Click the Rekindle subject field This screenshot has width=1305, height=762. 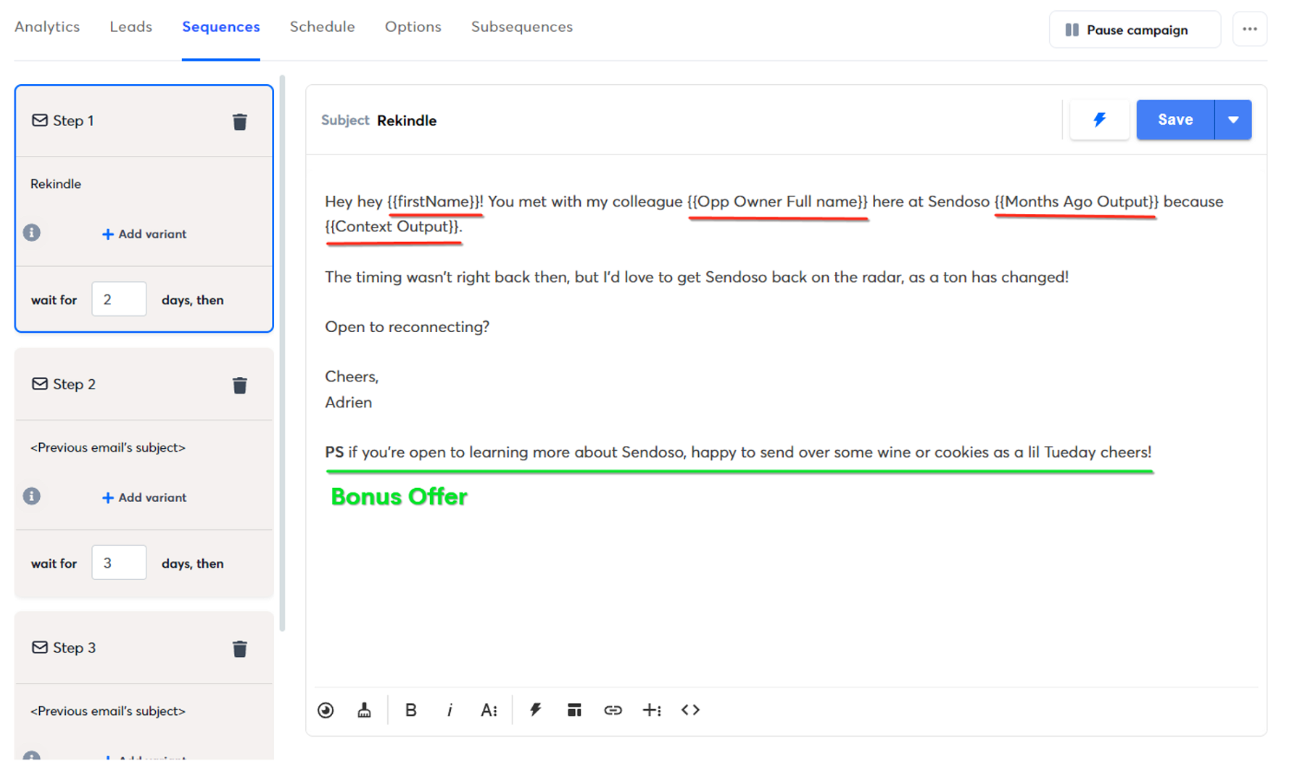[407, 120]
